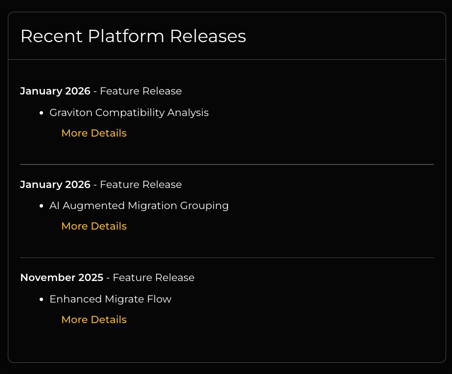Click the November 2025 date label

(62, 278)
